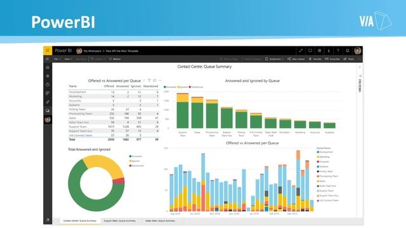Click the View related button
Viewport: 406px width, 228px height.
tap(296, 59)
